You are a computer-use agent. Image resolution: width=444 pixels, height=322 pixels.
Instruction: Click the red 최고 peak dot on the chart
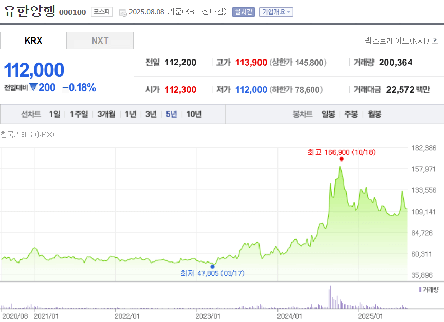coord(342,159)
